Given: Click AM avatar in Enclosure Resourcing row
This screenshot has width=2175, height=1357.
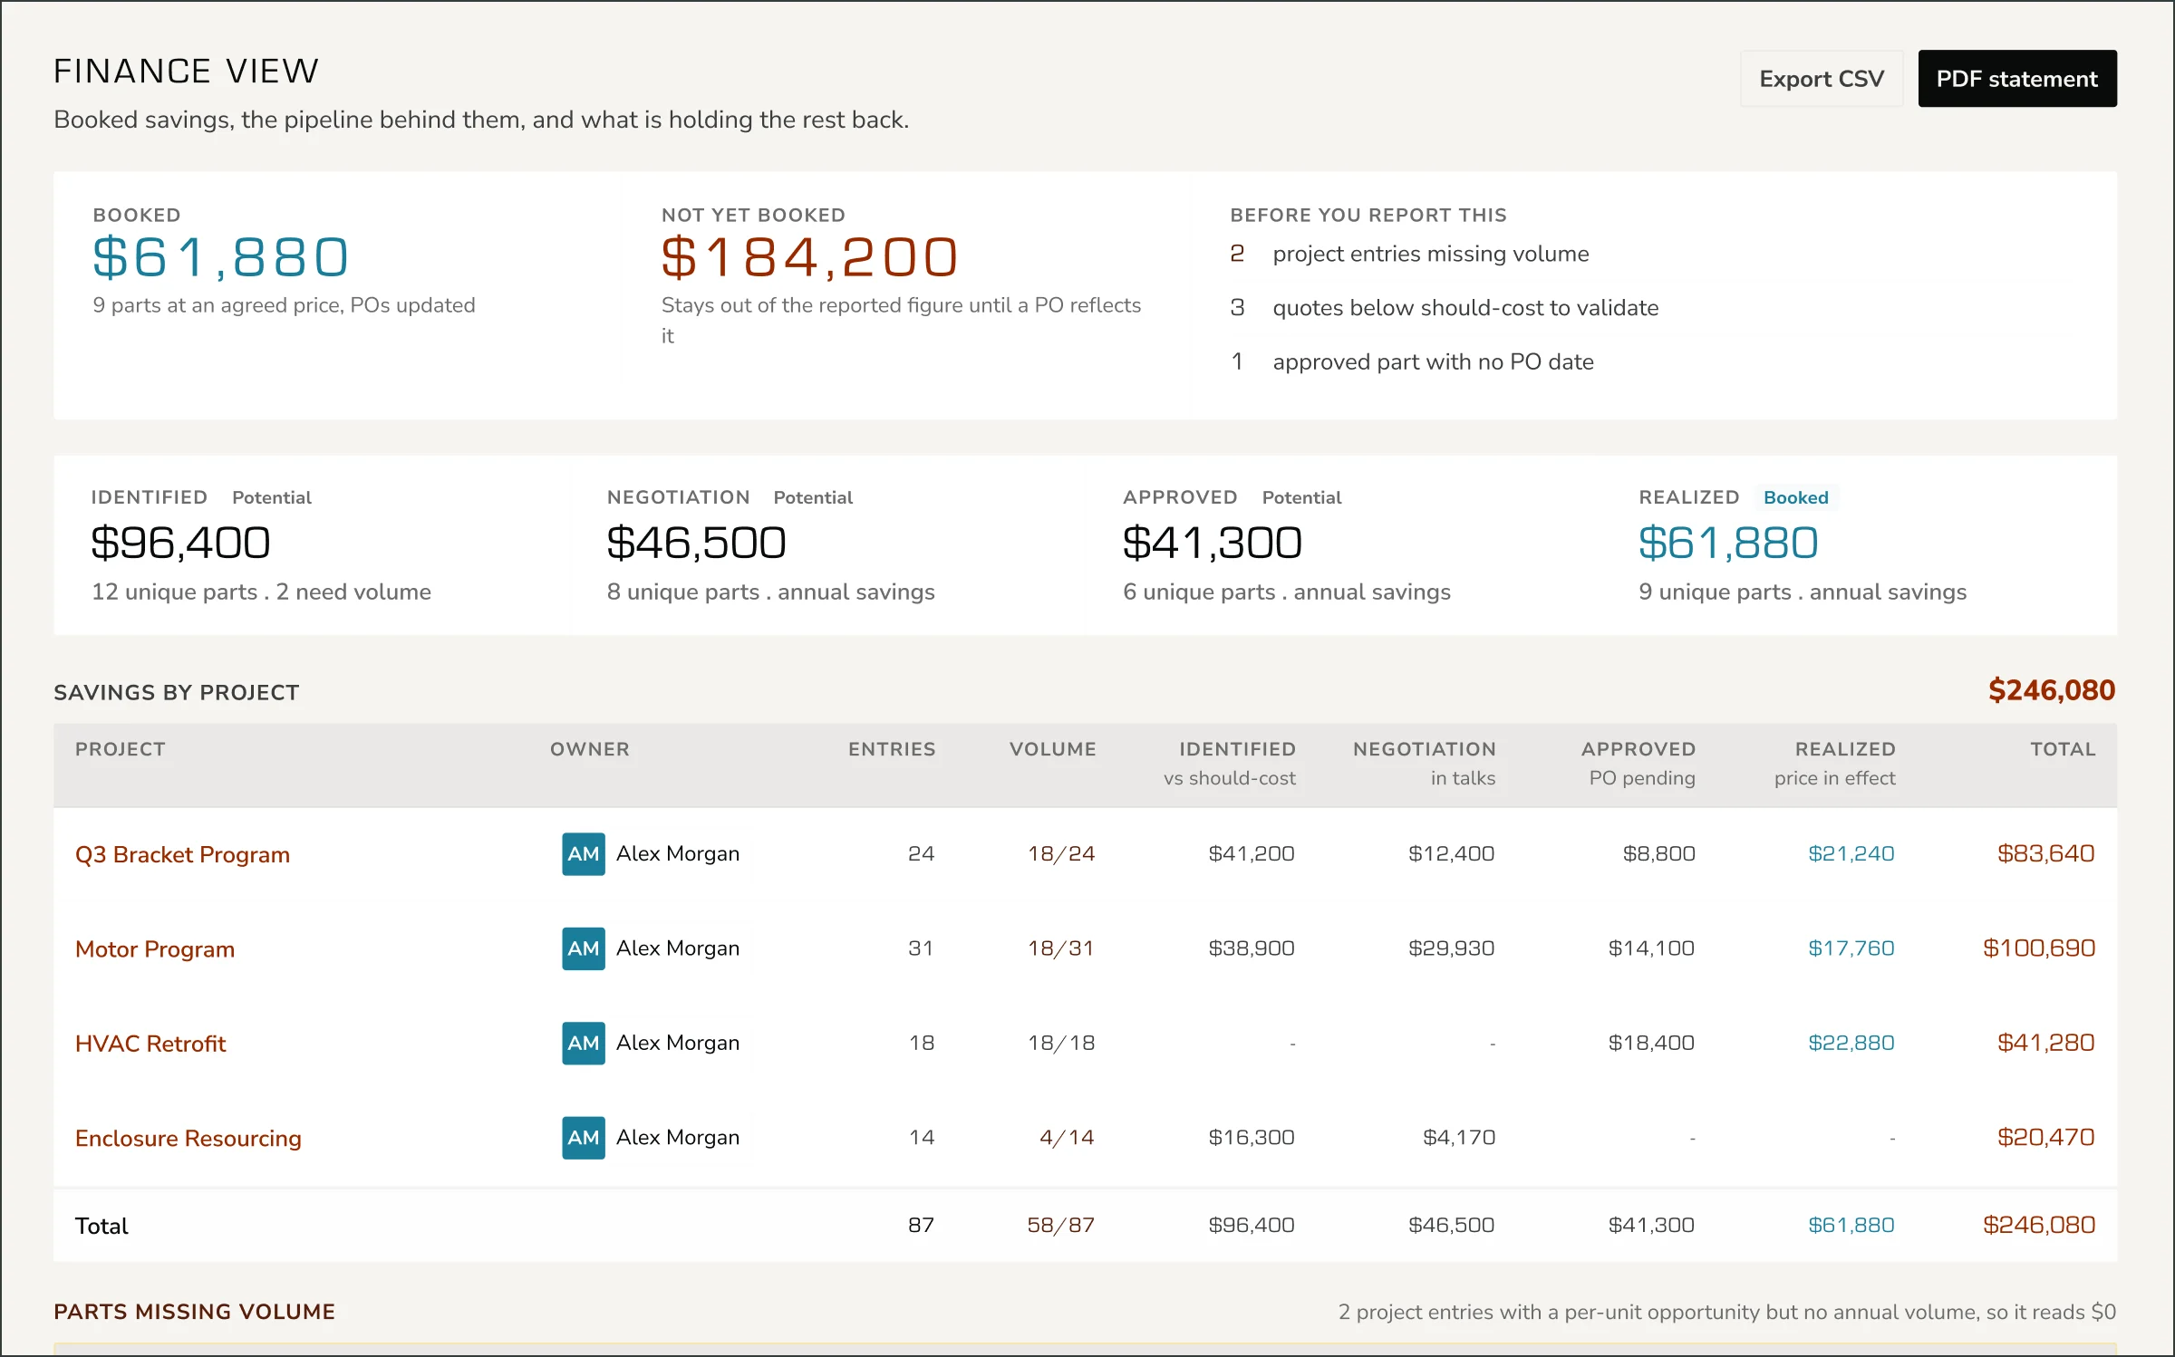Looking at the screenshot, I should coord(584,1138).
